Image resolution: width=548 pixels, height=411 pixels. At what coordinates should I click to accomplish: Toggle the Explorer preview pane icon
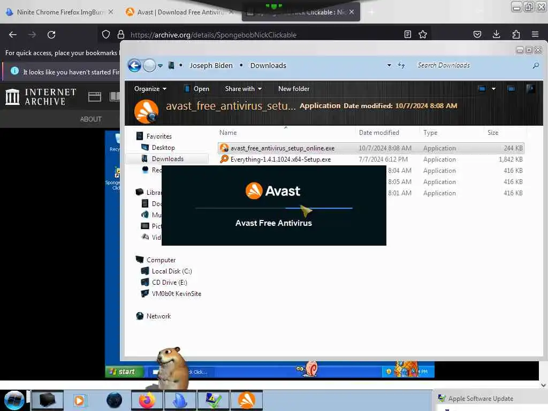click(x=511, y=89)
